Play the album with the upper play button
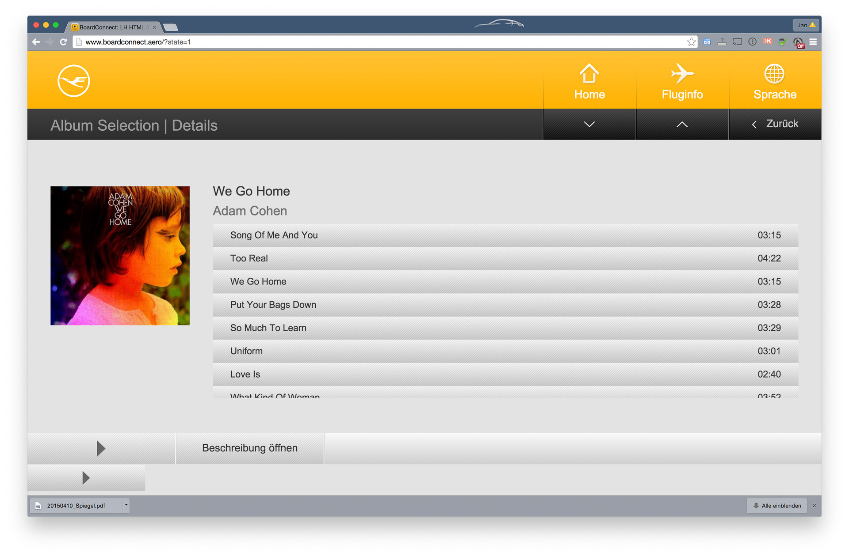 pos(101,448)
